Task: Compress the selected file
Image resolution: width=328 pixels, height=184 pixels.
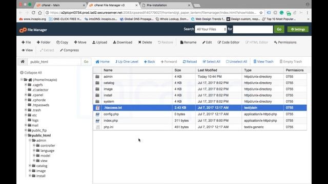Action: tap(69, 50)
